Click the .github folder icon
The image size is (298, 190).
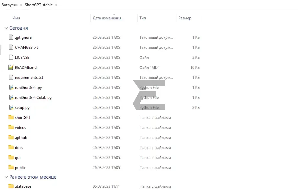coord(11,137)
